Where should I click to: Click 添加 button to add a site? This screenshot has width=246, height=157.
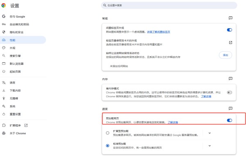[x=225, y=55]
